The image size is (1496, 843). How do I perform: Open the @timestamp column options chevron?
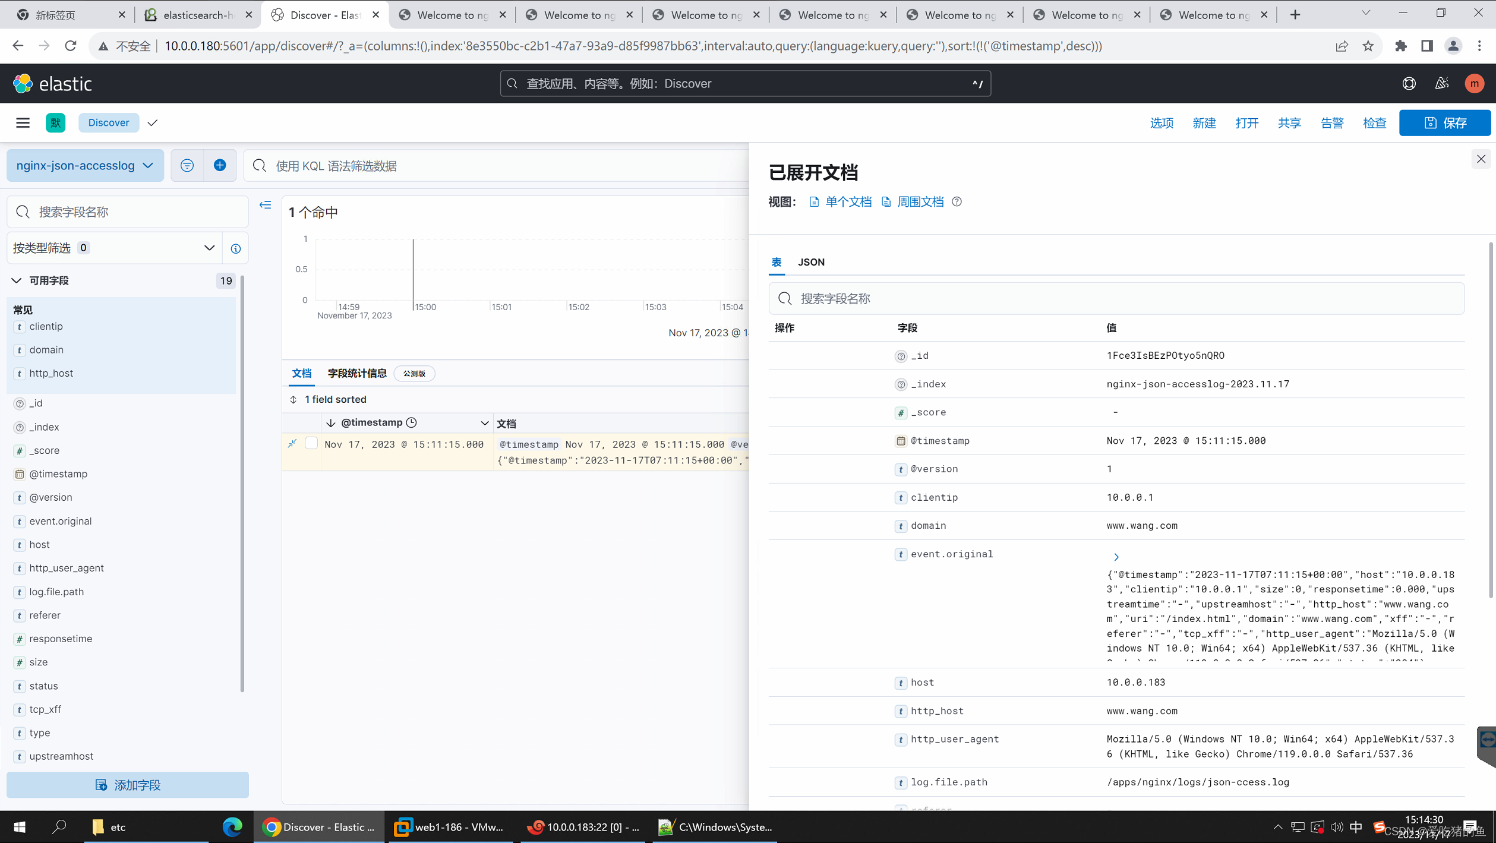pyautogui.click(x=484, y=423)
